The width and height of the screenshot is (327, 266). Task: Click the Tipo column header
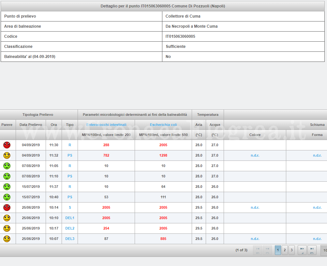[70, 125]
